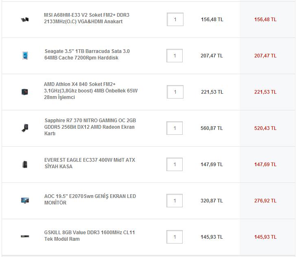
Task: Open Seagate 1TB Barracuda Harddisk link
Action: click(87, 55)
